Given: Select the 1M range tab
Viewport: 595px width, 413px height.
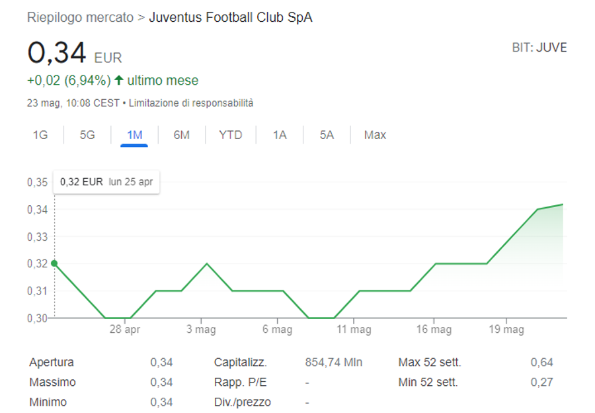Looking at the screenshot, I should (x=134, y=135).
